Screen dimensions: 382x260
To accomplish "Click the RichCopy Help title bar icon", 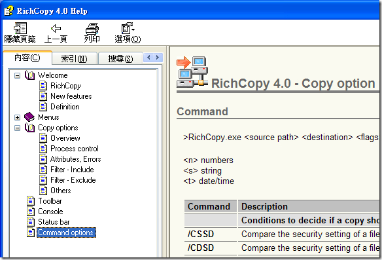I will point(9,10).
